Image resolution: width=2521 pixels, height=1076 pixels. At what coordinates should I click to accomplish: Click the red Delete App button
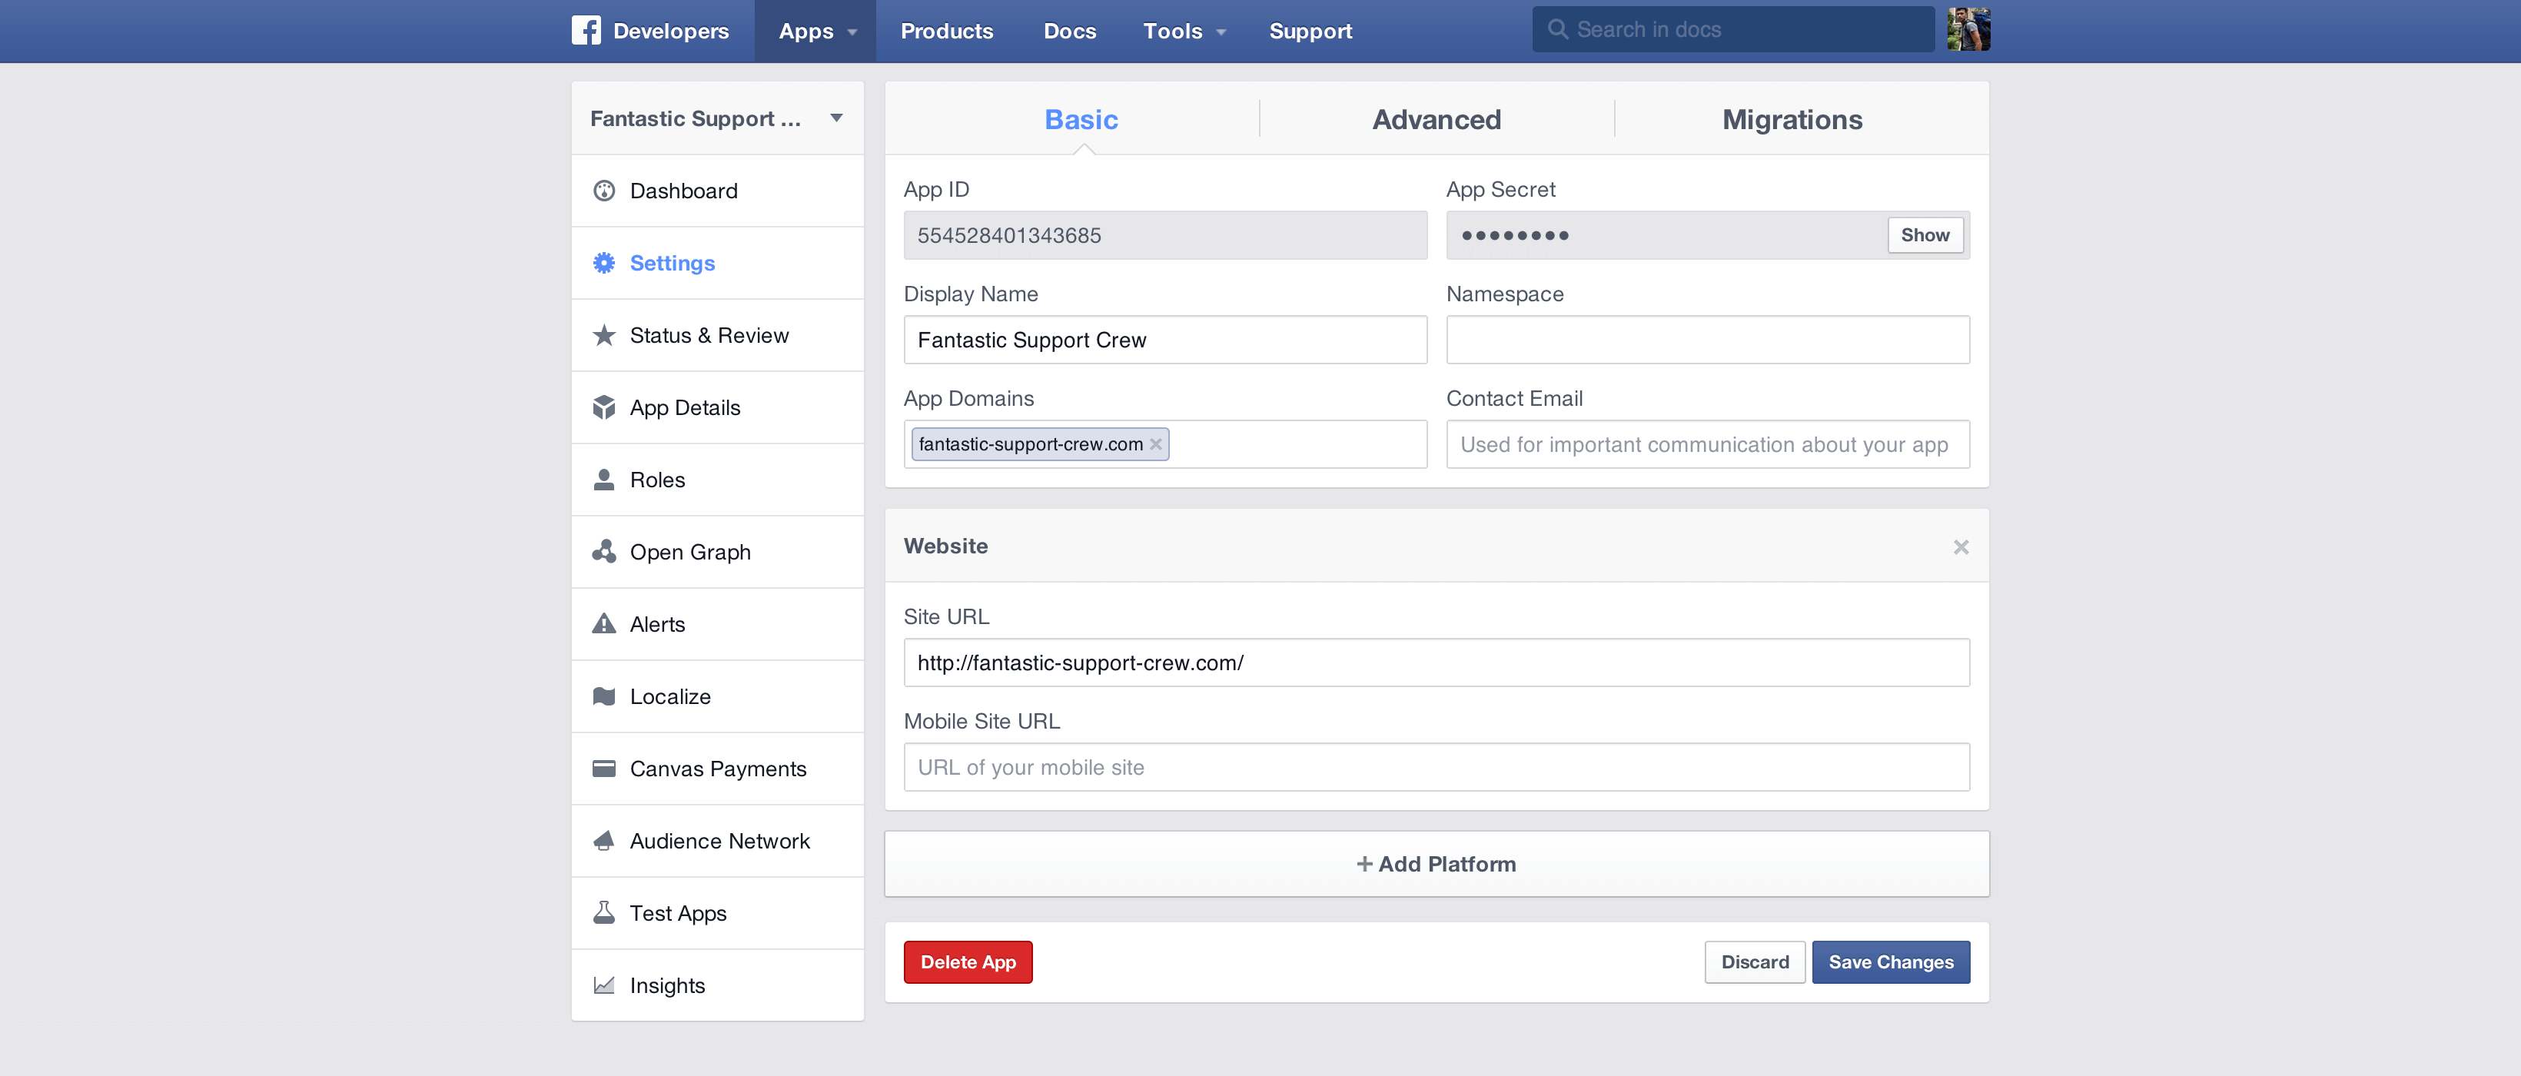967,961
